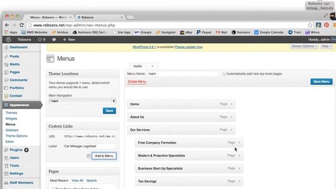336x189 pixels.
Task: Reload the page with refresh icon
Action: tap(22, 25)
